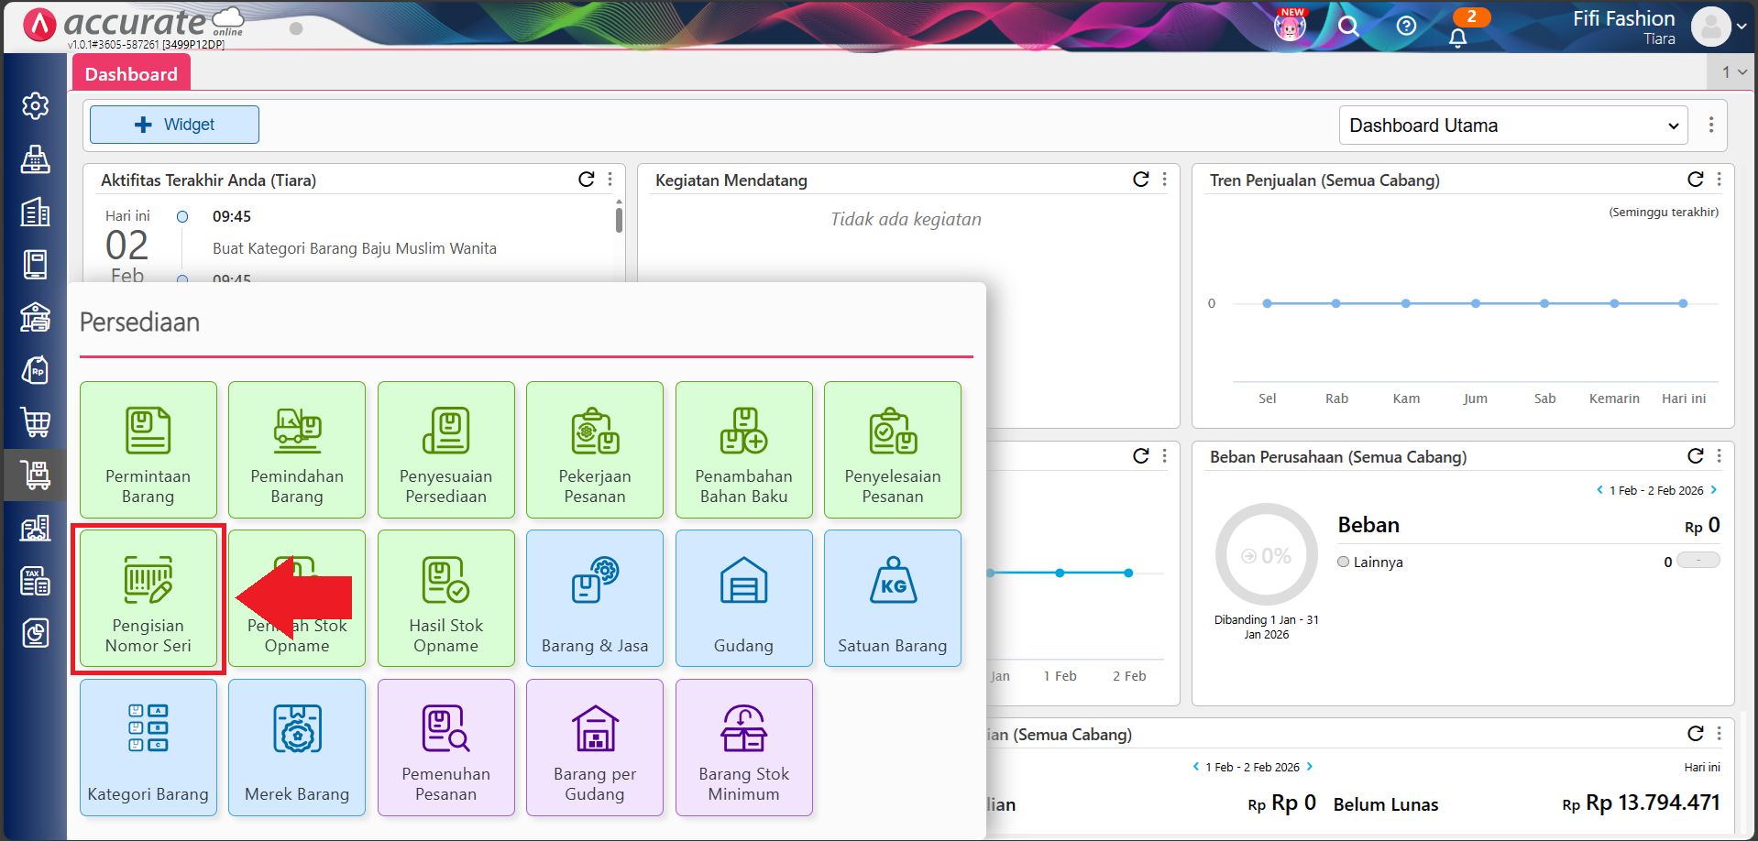This screenshot has height=841, width=1758.
Task: Open Penyesuaian Persediaan tile
Action: [x=445, y=450]
